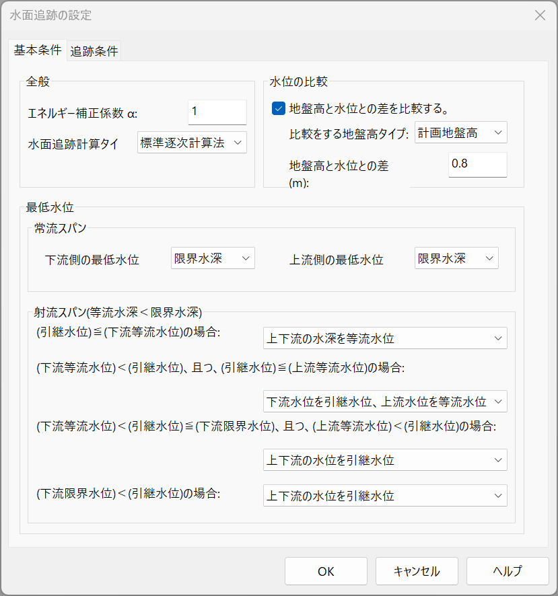Expand the 計画地盤高 ground height type dropdown
This screenshot has width=558, height=596.
coord(460,133)
